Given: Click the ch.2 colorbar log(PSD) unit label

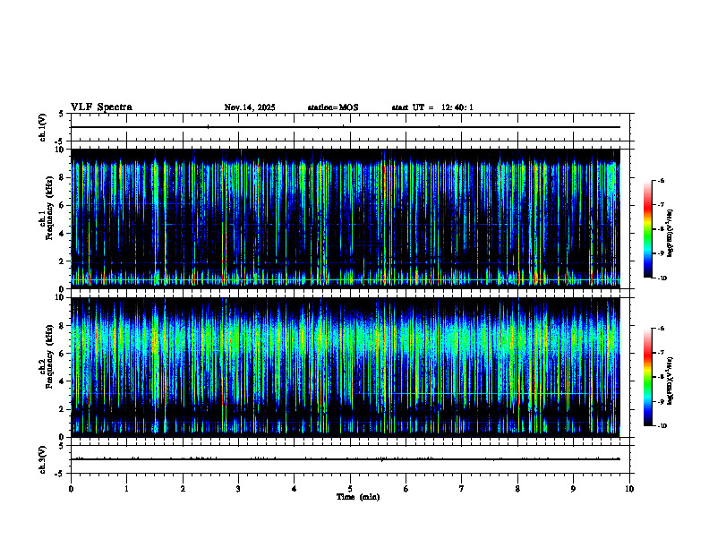Looking at the screenshot, I should pyautogui.click(x=671, y=381).
